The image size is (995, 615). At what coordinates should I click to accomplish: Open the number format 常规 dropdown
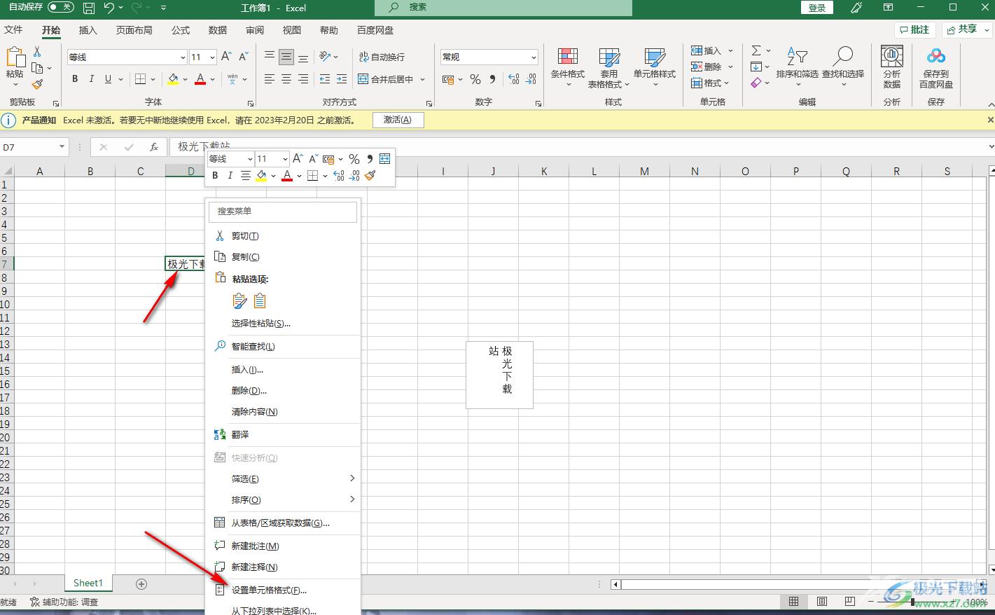534,57
